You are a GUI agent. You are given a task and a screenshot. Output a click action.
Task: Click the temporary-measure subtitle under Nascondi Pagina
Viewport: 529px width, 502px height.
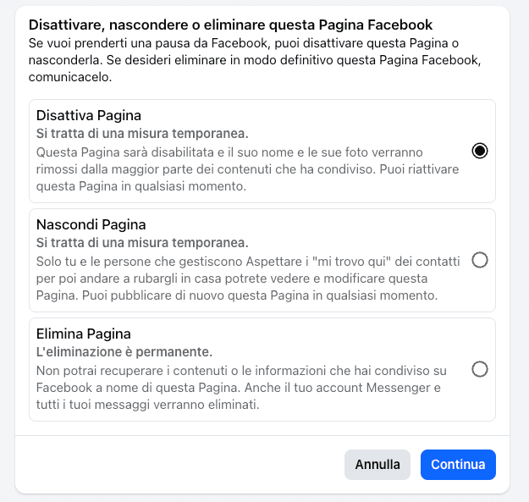coord(142,243)
